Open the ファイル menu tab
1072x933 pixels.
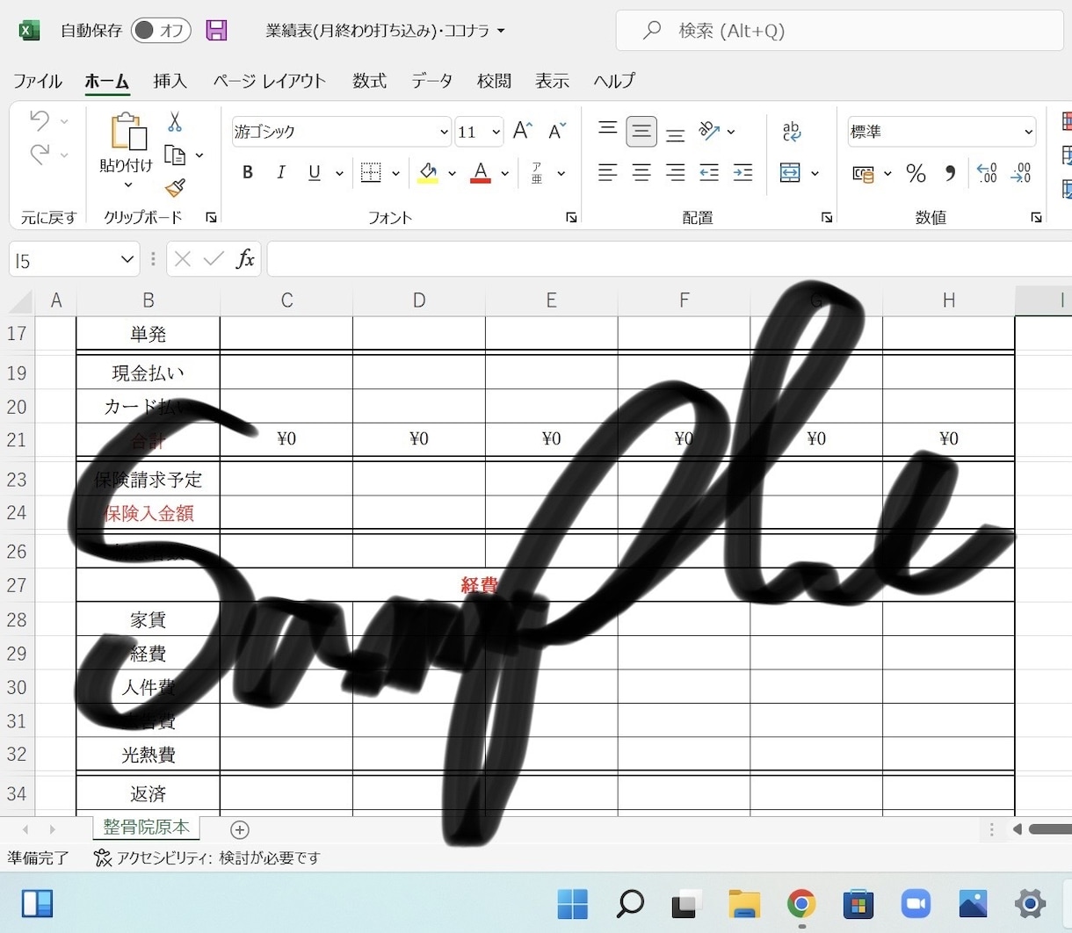click(37, 81)
